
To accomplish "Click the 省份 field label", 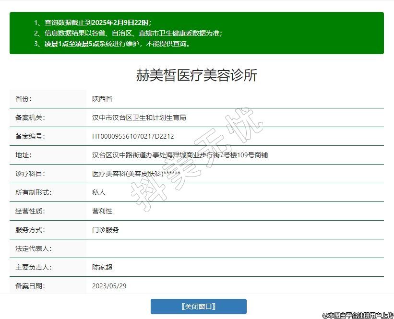I will [x=23, y=99].
